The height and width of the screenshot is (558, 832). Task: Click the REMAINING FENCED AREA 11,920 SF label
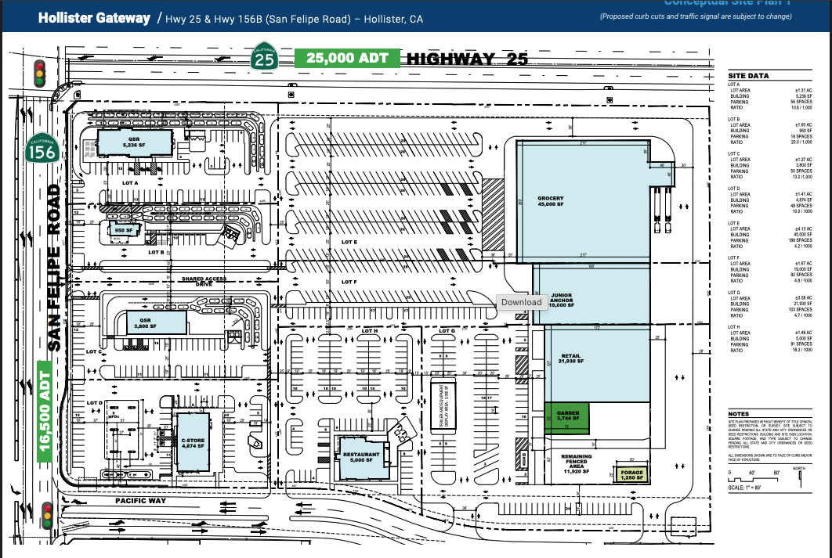577,463
